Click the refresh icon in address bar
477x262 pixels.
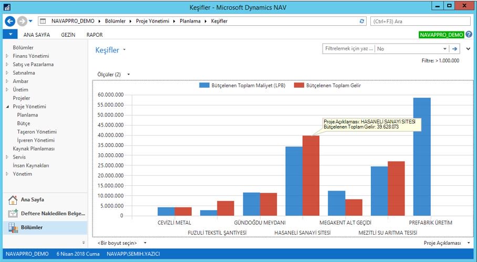[362, 22]
